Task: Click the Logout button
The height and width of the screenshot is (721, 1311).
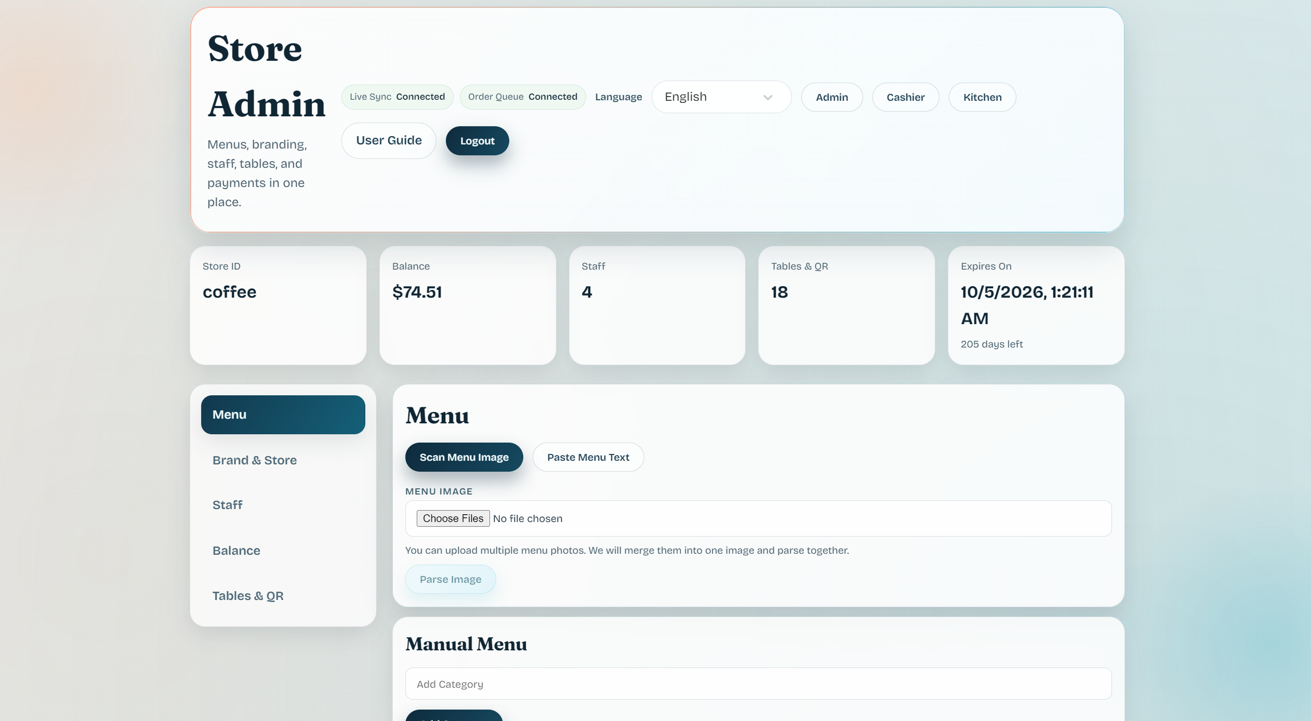Action: pos(477,141)
